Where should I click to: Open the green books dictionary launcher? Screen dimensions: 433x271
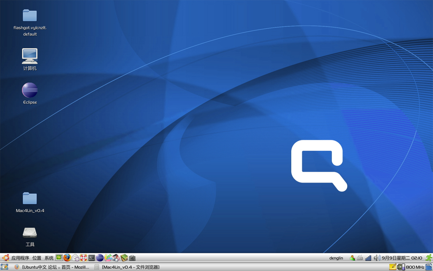(x=124, y=258)
